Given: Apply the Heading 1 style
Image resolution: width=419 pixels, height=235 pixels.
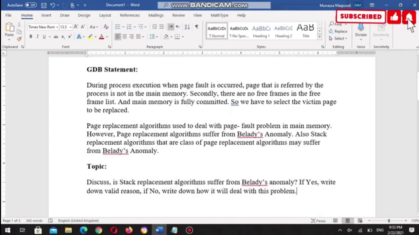Looking at the screenshot, I should (x=261, y=31).
